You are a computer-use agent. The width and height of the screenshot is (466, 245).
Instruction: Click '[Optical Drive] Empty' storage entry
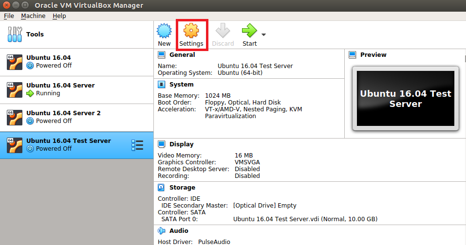click(265, 206)
